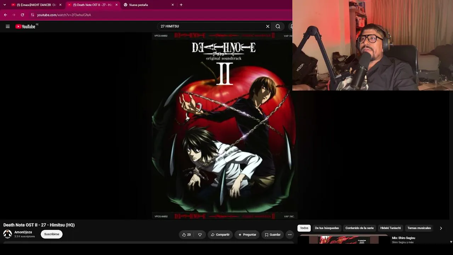This screenshot has height=255, width=453.
Task: Filter by Contenido de la serie
Action: click(360, 228)
